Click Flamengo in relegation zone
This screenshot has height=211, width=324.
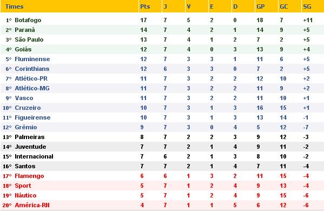(x=29, y=176)
